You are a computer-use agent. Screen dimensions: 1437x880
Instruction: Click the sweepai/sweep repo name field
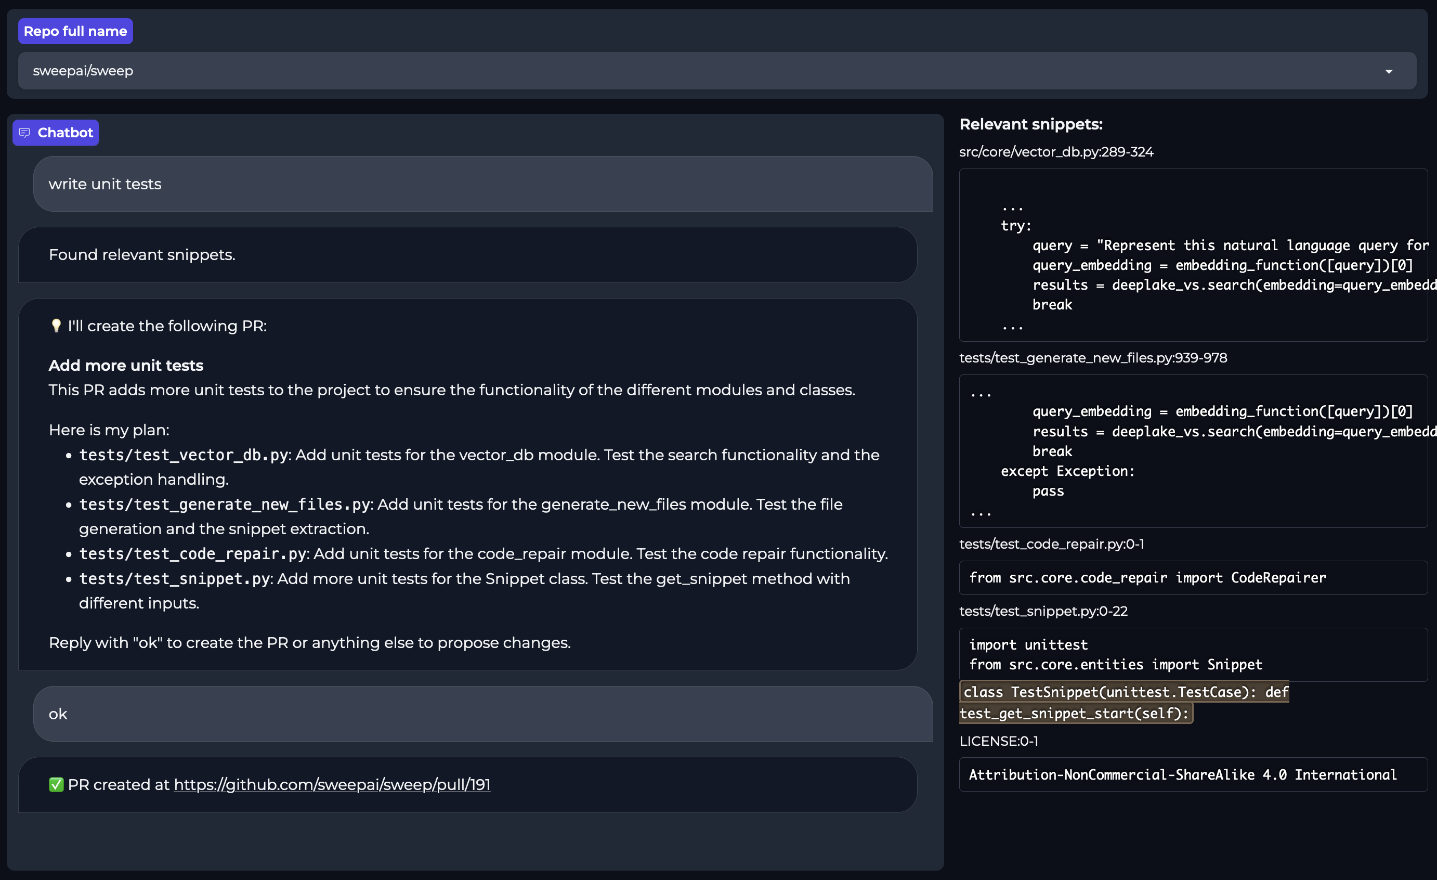tap(717, 71)
